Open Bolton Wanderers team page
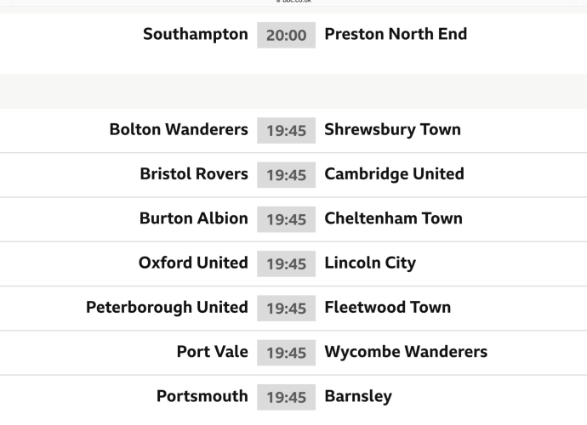Viewport: 587px width, 425px height. (179, 130)
